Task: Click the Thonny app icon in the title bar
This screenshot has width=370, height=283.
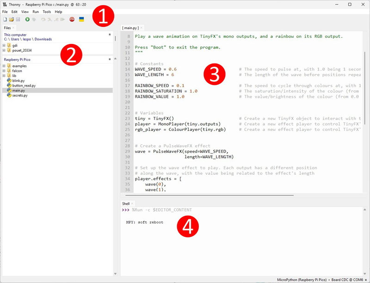Action: click(x=5, y=5)
